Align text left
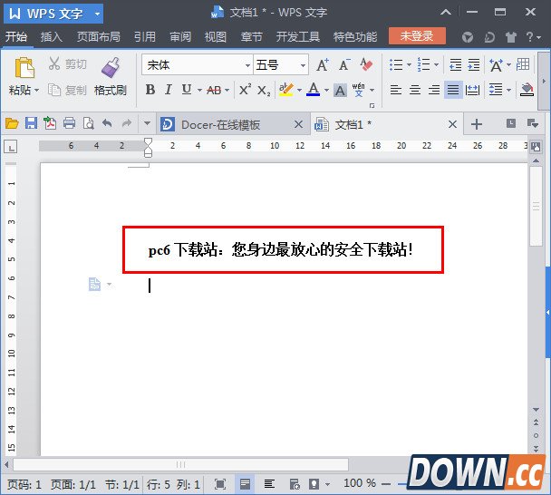Screen dimensions: 551x495 pyautogui.click(x=396, y=90)
